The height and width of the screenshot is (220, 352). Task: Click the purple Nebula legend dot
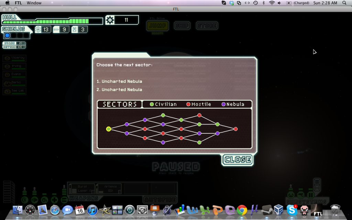pyautogui.click(x=223, y=104)
